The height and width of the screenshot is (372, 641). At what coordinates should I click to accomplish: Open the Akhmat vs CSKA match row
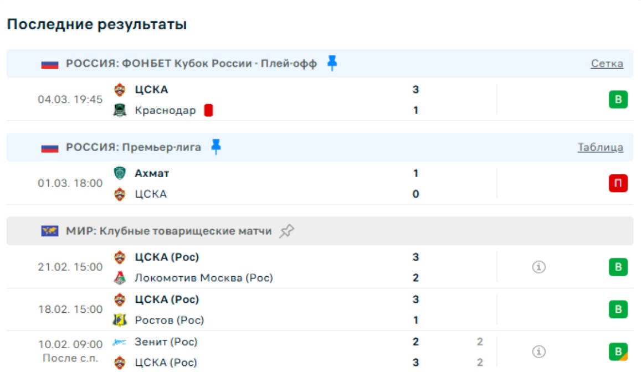point(277,184)
